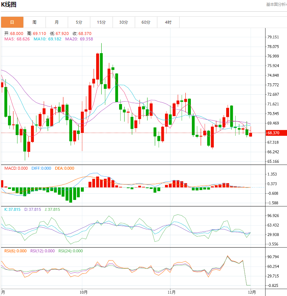Choose the 4时 interval tab
Image resolution: width=287 pixels, height=296 pixels.
[x=168, y=22]
